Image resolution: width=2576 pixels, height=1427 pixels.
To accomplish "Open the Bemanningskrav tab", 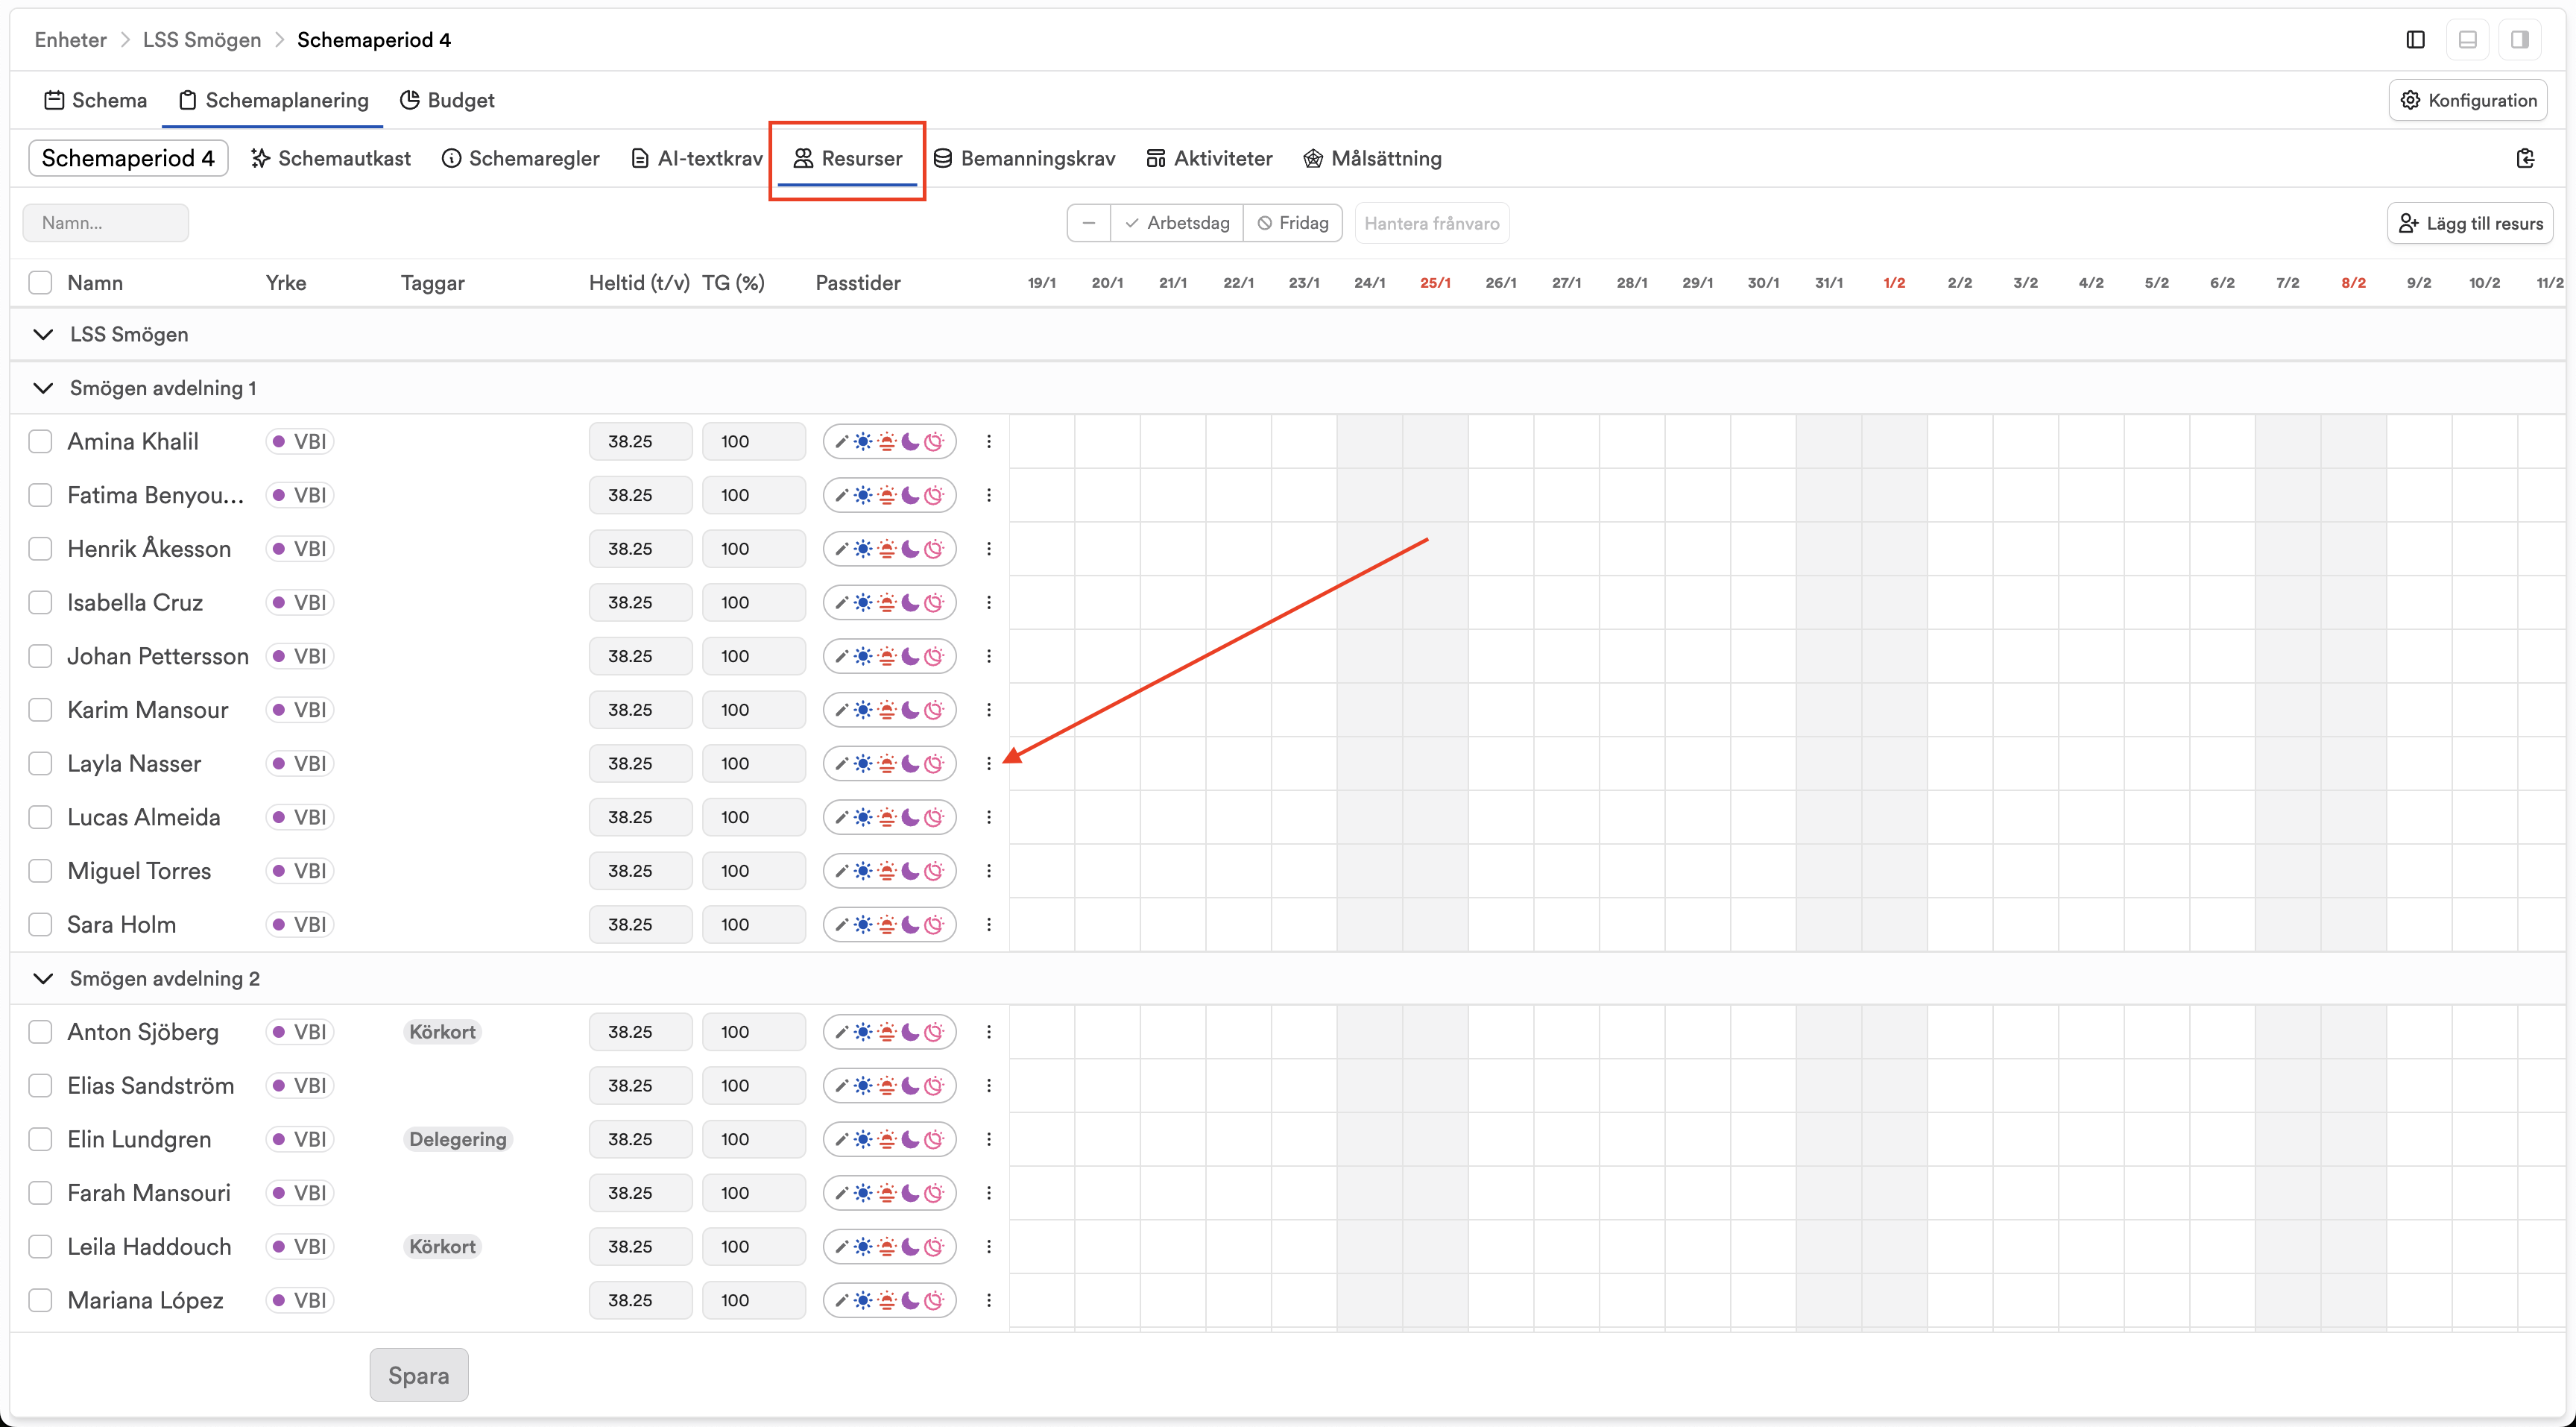I will [1024, 158].
